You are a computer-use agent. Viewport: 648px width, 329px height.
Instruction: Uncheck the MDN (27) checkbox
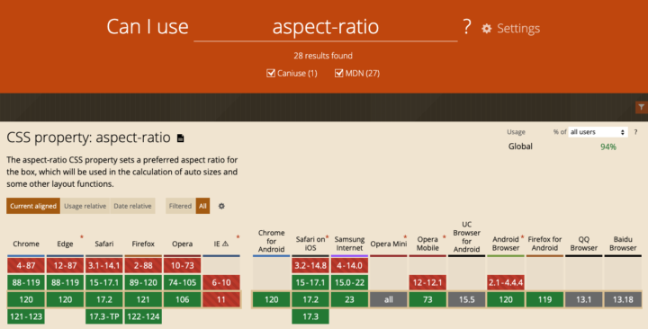click(x=339, y=73)
